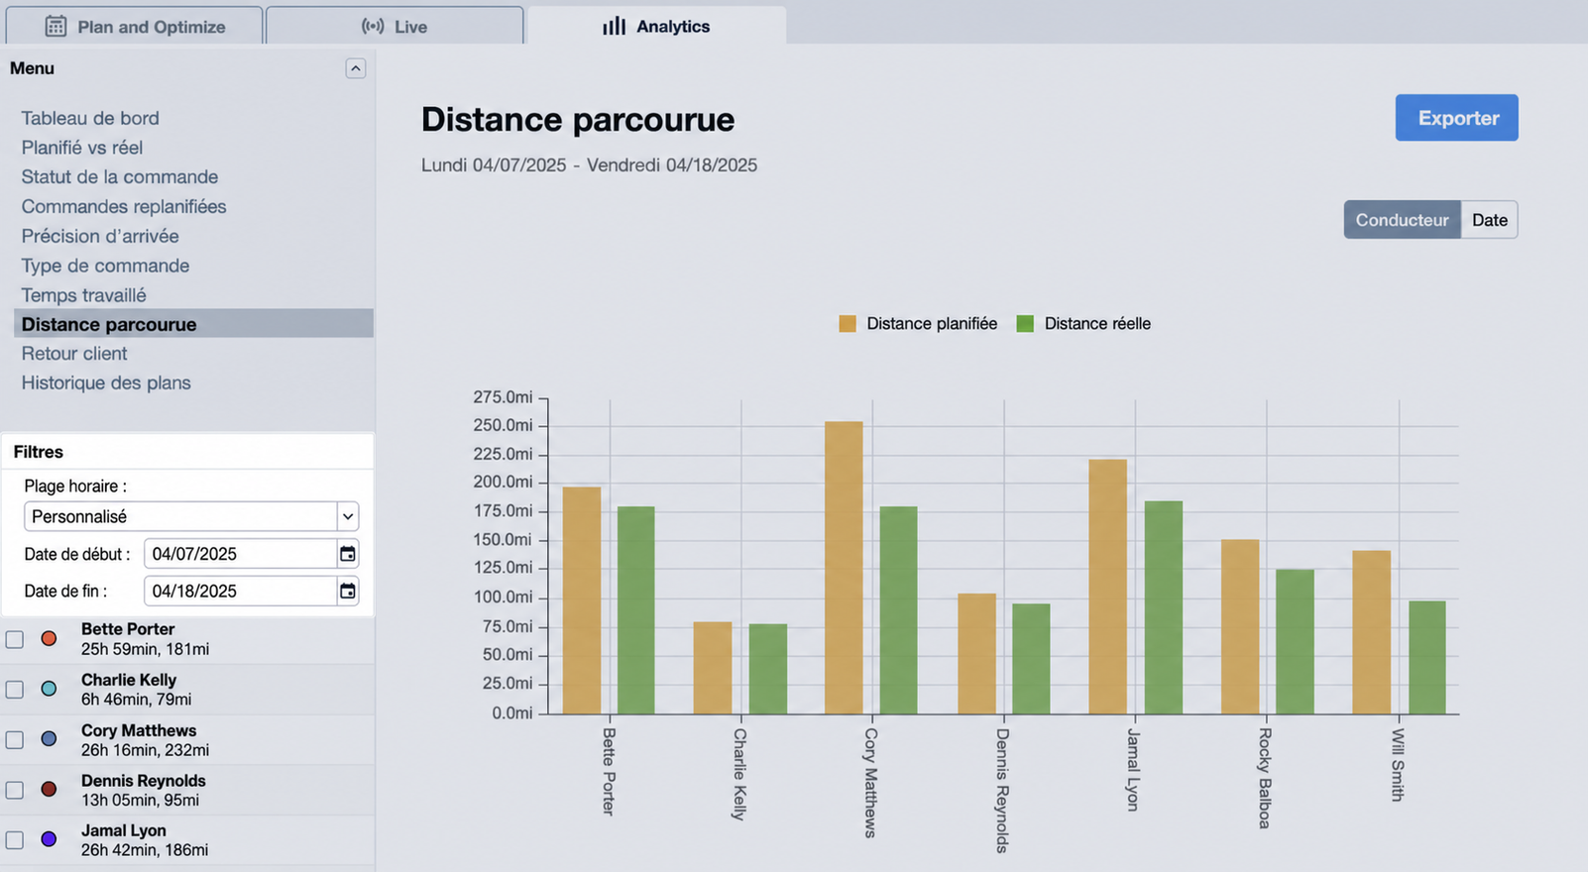The width and height of the screenshot is (1588, 872).
Task: Open the Plage horaire dropdown
Action: click(x=191, y=516)
